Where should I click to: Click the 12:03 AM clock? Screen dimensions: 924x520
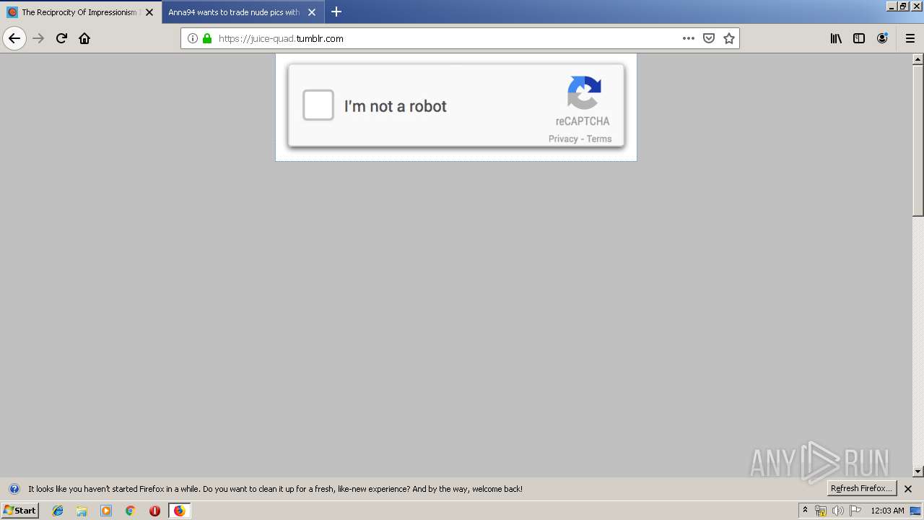click(x=887, y=511)
